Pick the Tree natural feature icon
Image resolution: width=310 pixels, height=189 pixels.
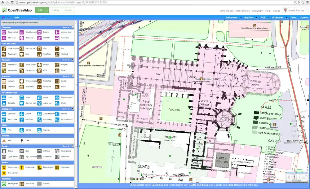click(x=22, y=141)
